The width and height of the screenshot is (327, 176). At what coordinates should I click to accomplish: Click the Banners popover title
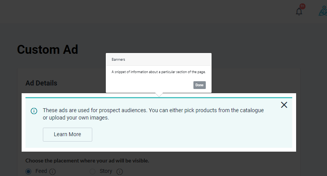118,60
